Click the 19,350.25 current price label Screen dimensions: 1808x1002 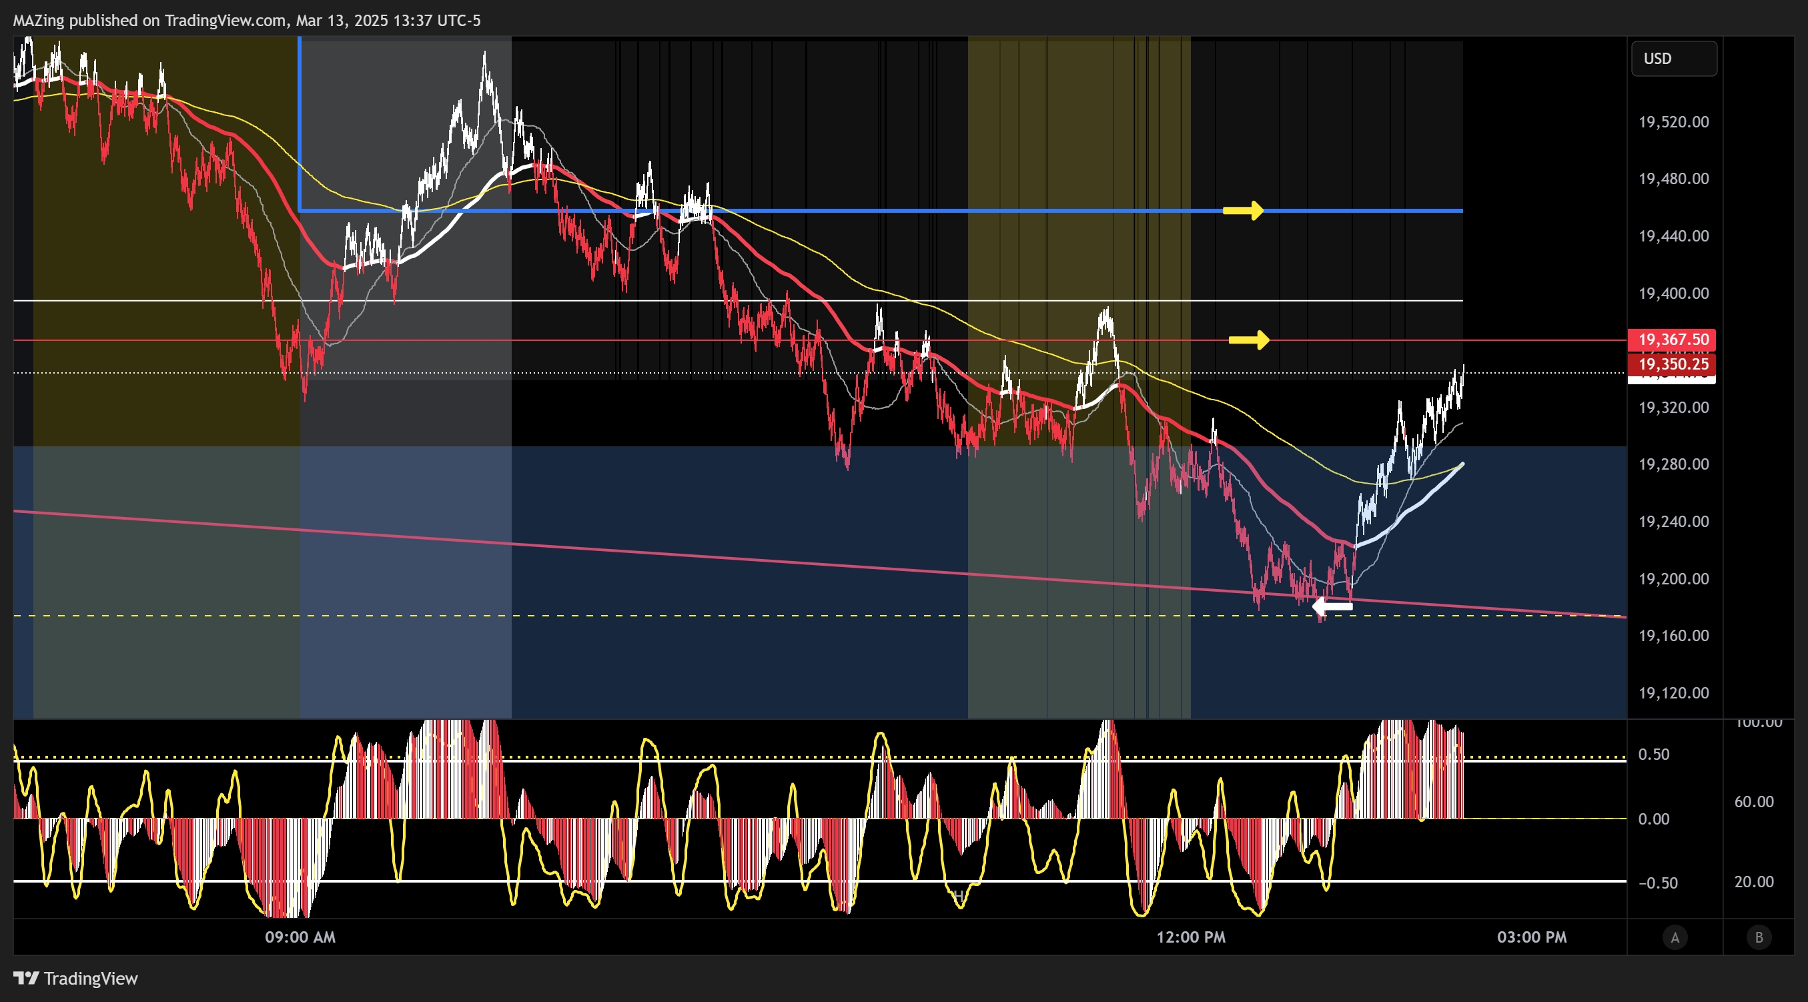tap(1671, 364)
